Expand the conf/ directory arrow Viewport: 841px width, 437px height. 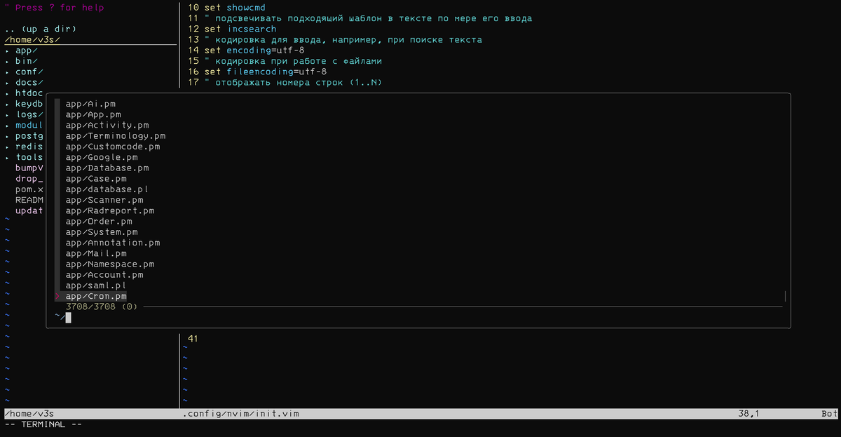pos(7,72)
